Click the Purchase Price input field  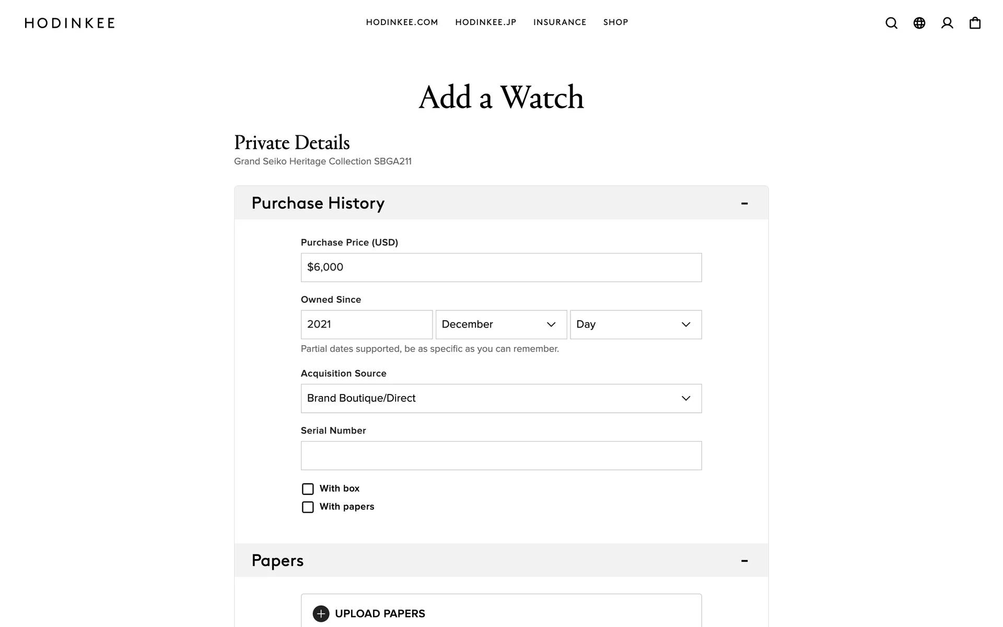coord(501,268)
